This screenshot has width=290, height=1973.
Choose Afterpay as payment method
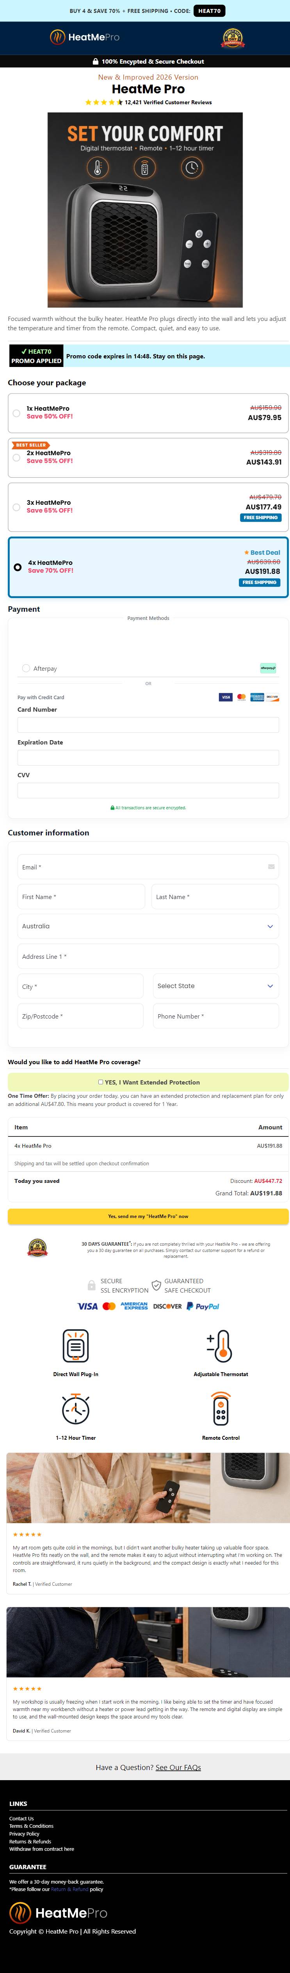point(26,668)
